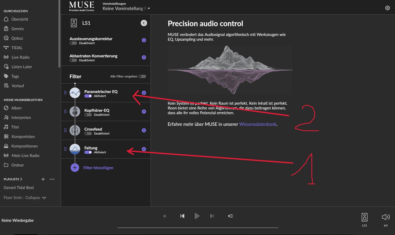Image resolution: width=395 pixels, height=235 pixels.
Task: Open Kompositionen icon
Action: click(x=6, y=146)
